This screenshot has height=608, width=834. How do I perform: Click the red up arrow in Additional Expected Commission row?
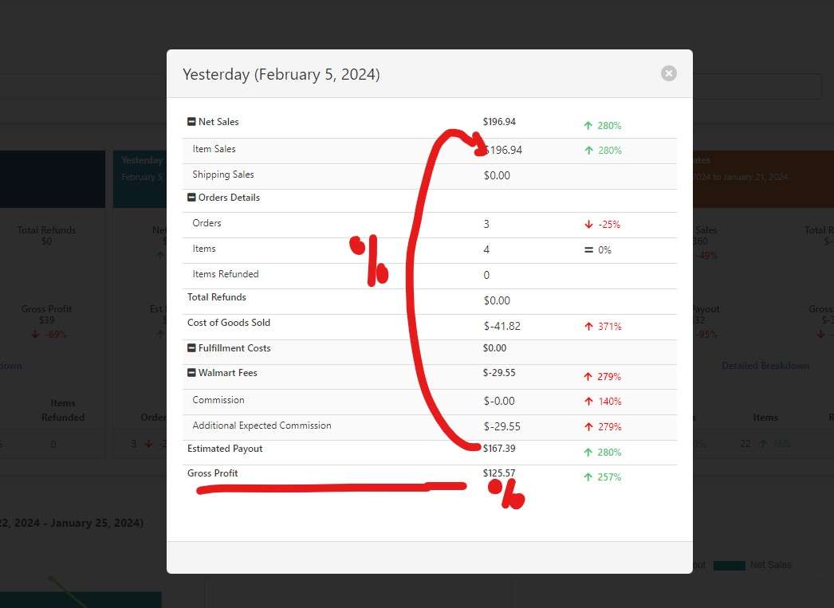tap(588, 426)
